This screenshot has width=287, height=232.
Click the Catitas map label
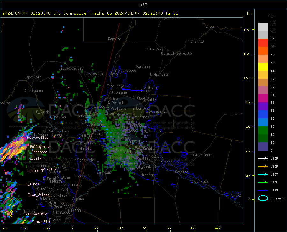pos(182,172)
